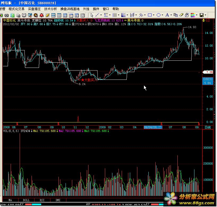Select the rectangle drawing tool
This screenshot has width=217, height=207.
pos(150,15)
